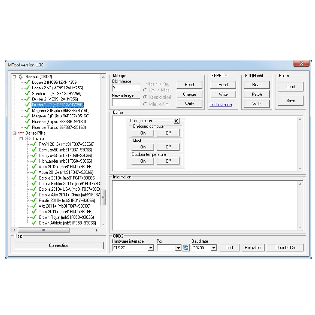Click Write in the EEPROM group
Viewport: 315px width, 315px height.
(223, 94)
